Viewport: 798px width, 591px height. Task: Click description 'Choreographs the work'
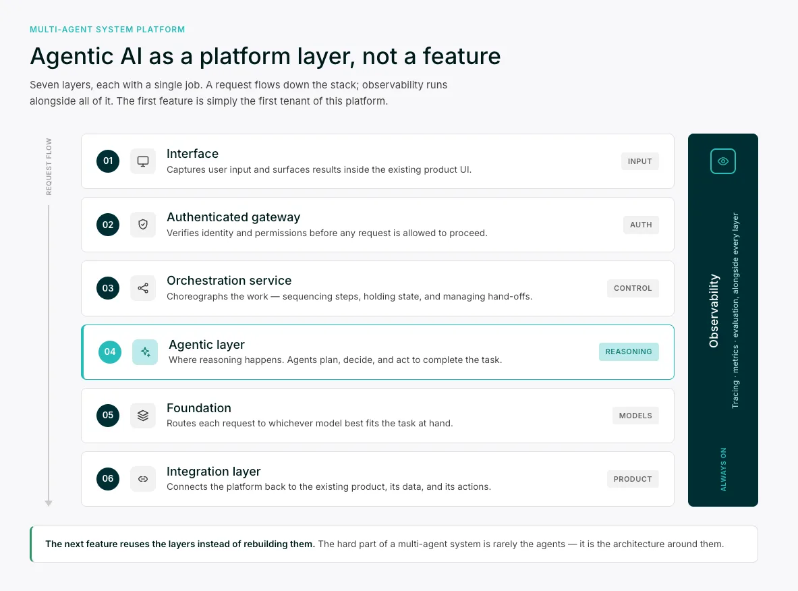349,296
